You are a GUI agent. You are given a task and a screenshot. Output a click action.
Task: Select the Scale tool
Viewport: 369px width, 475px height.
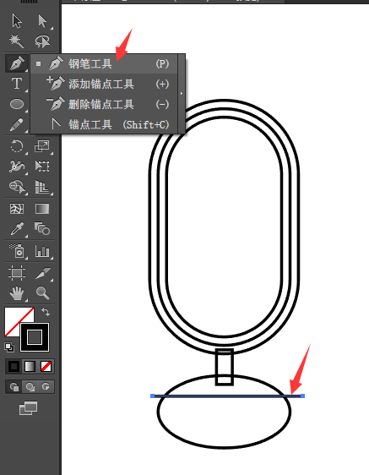tap(41, 146)
